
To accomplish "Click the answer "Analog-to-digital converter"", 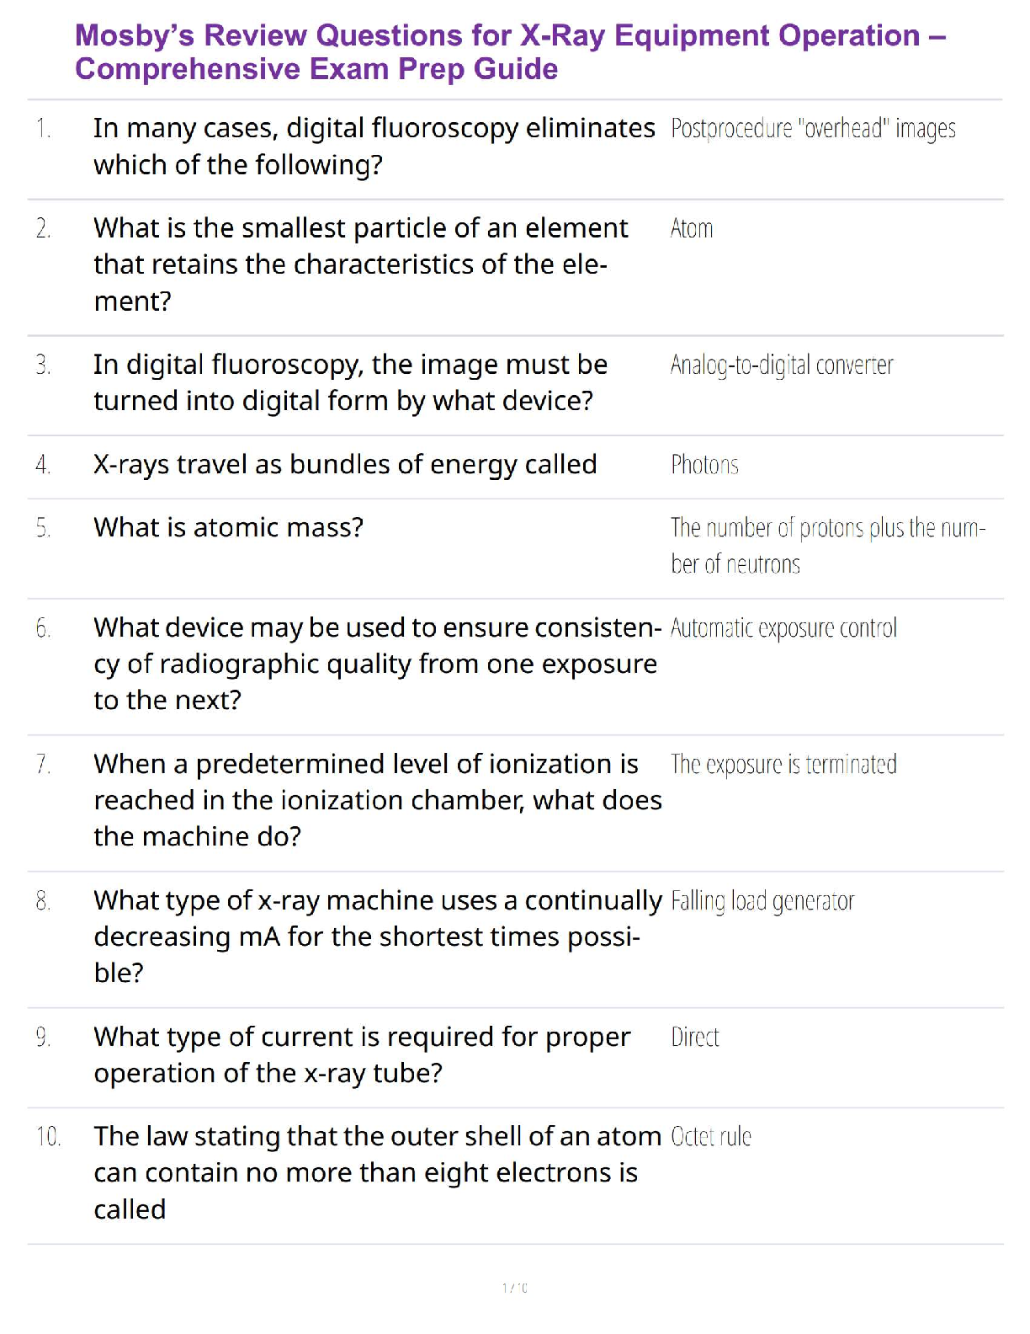I will tap(782, 366).
